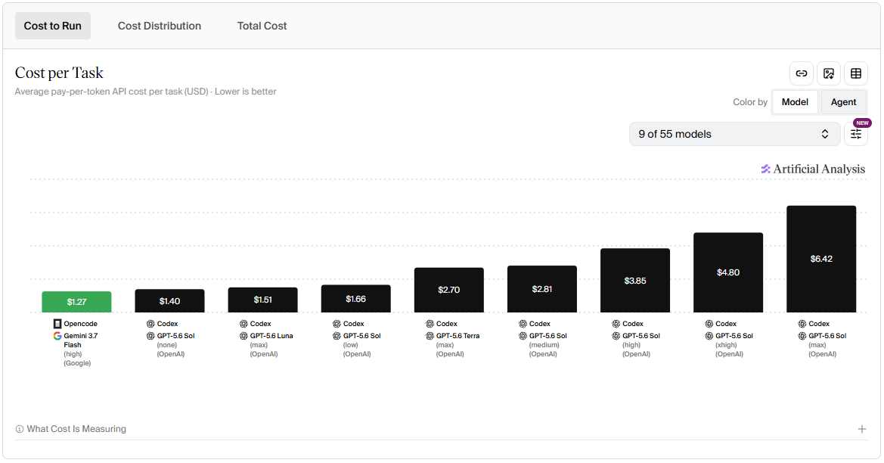Click the $1.51 bar for GPT-5.6 Luna
The height and width of the screenshot is (463, 884).
[262, 300]
